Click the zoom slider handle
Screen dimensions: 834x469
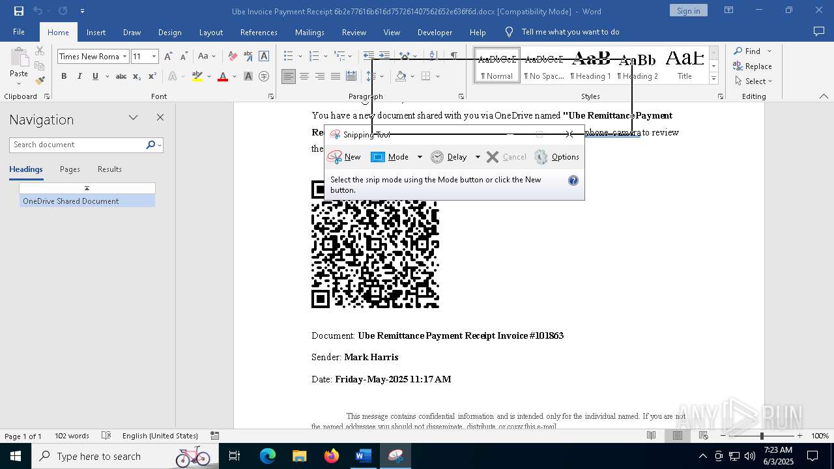pyautogui.click(x=762, y=436)
